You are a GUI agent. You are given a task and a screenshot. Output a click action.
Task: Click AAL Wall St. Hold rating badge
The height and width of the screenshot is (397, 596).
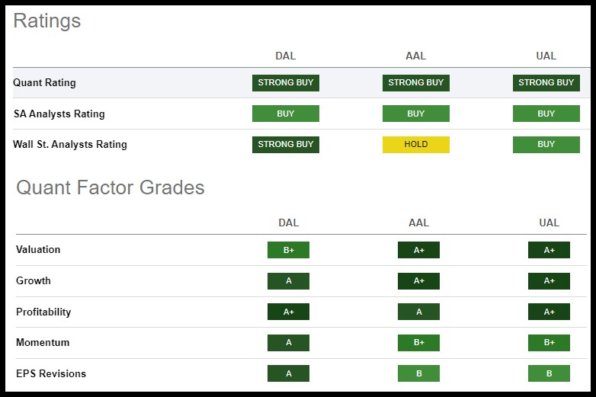coord(415,144)
